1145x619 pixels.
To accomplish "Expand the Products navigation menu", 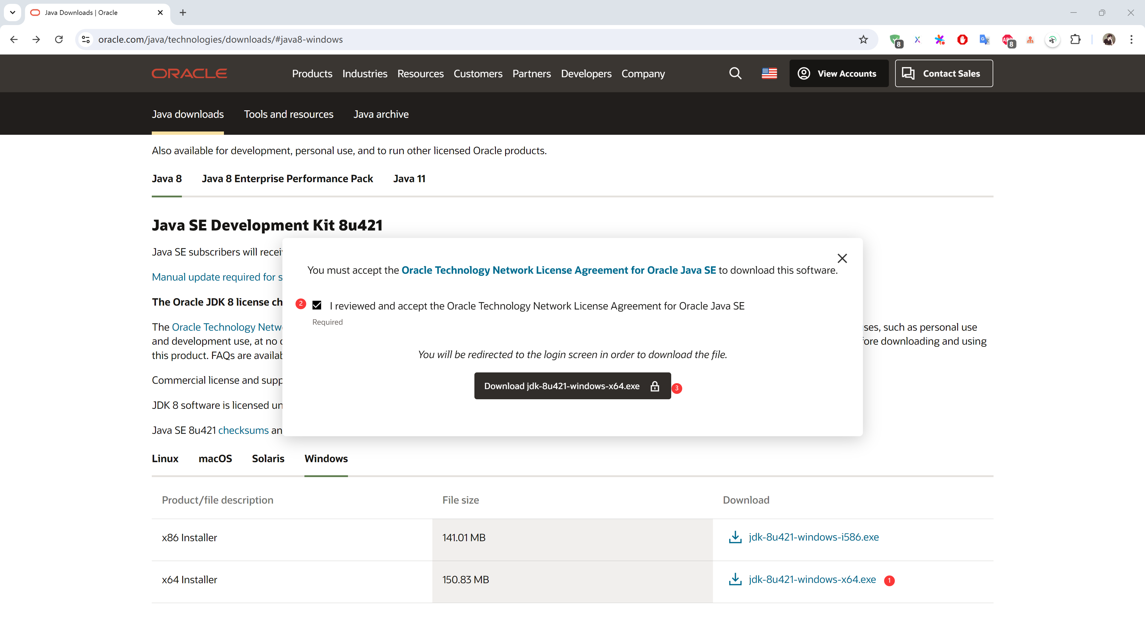I will tap(312, 74).
